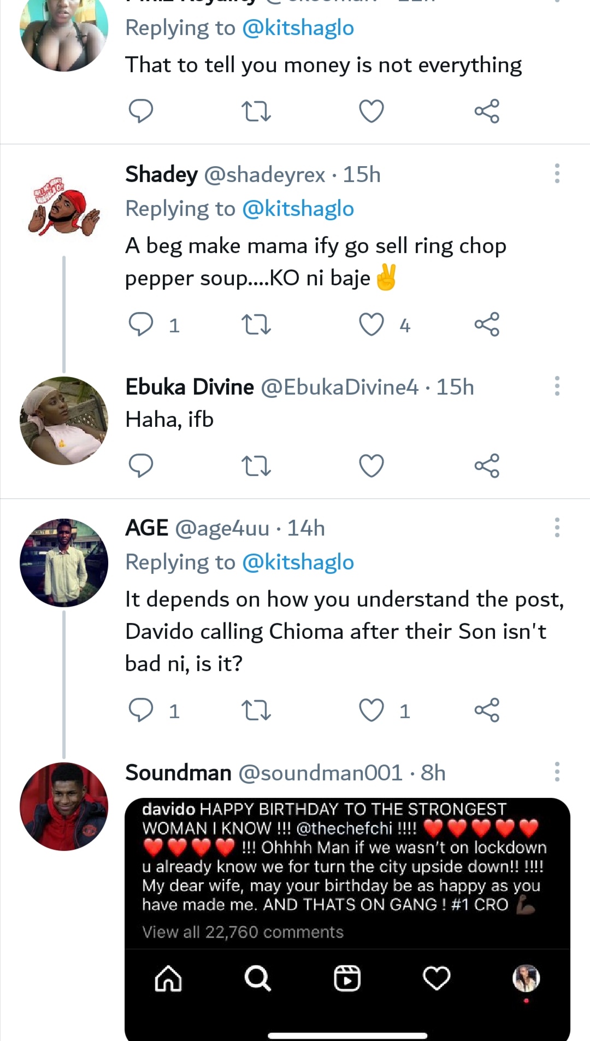Like Ebuka Divine's 'Haha, ifb' tweet
The height and width of the screenshot is (1041, 590).
click(x=371, y=466)
